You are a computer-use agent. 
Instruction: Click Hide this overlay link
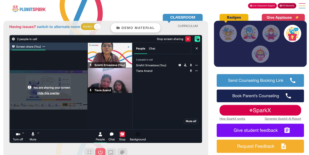[x=49, y=93]
